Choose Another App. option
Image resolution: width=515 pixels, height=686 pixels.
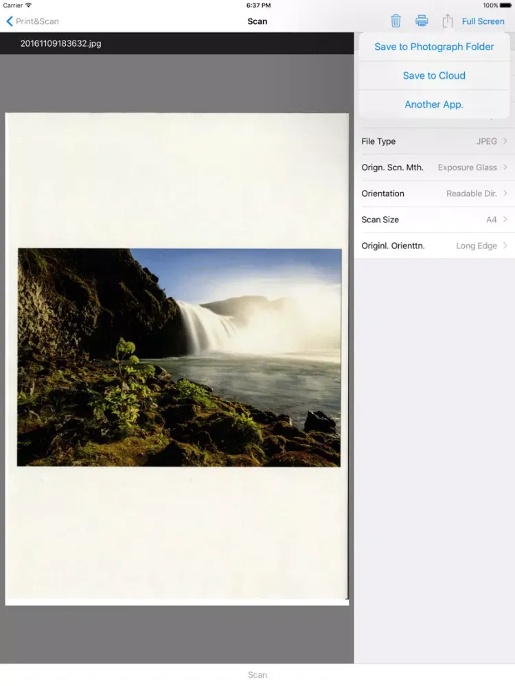434,104
